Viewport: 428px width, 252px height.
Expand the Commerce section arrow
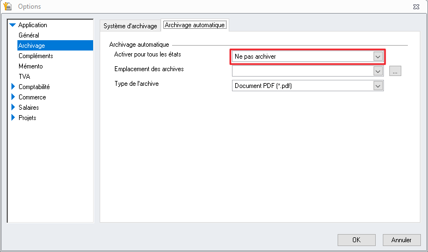[13, 97]
